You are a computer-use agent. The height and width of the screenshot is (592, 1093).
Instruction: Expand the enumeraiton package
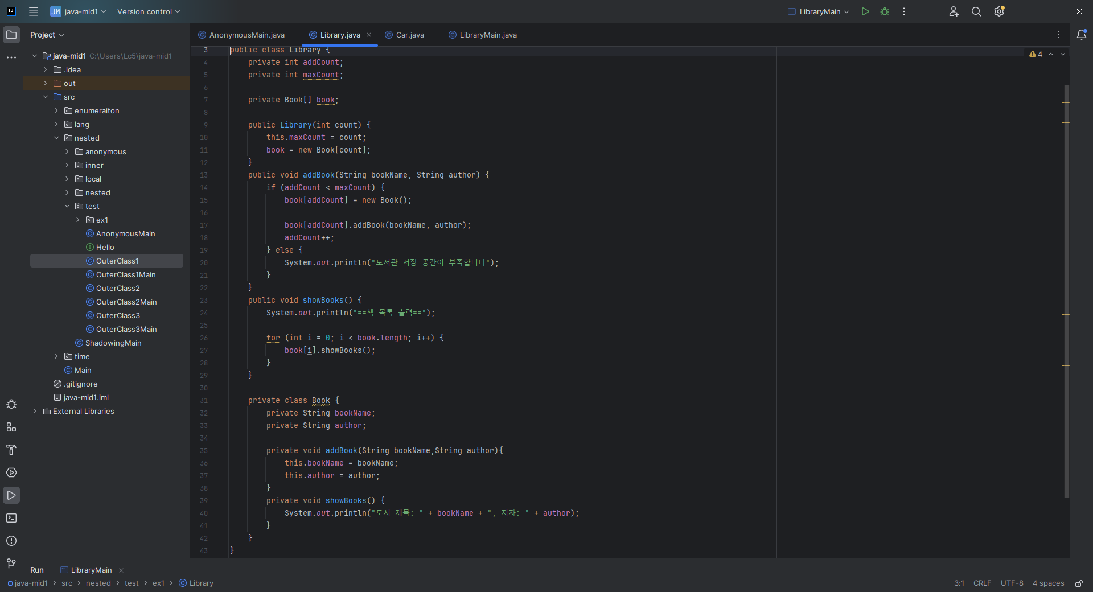pos(56,110)
